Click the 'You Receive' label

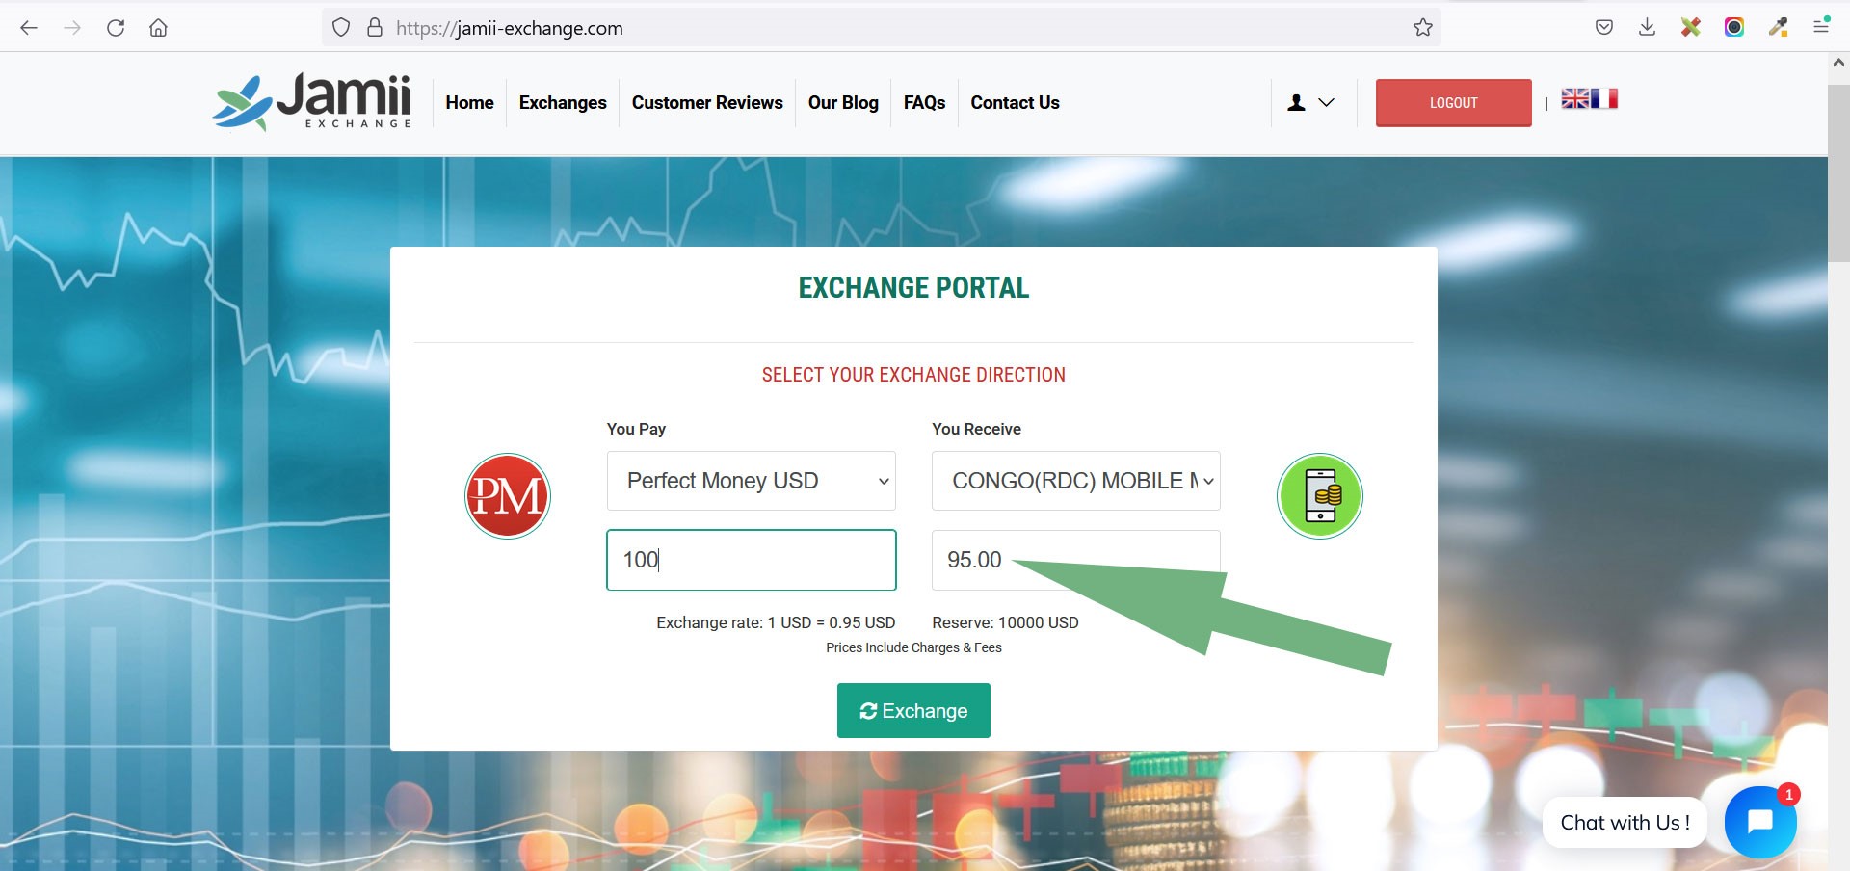point(976,429)
